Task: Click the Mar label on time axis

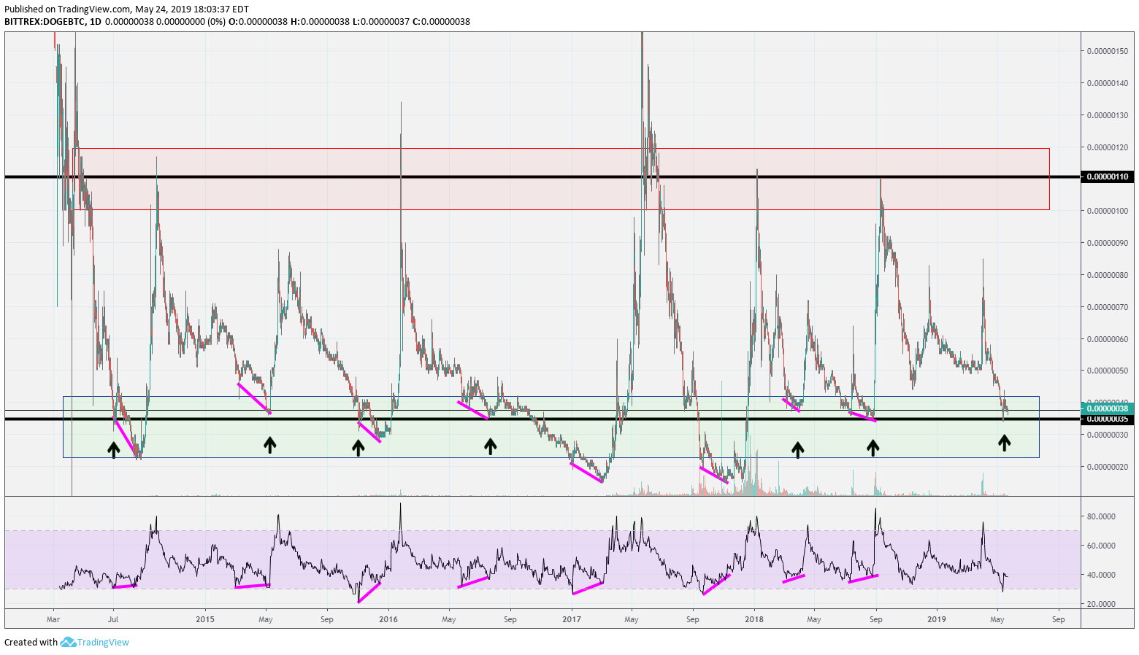Action: pyautogui.click(x=53, y=619)
